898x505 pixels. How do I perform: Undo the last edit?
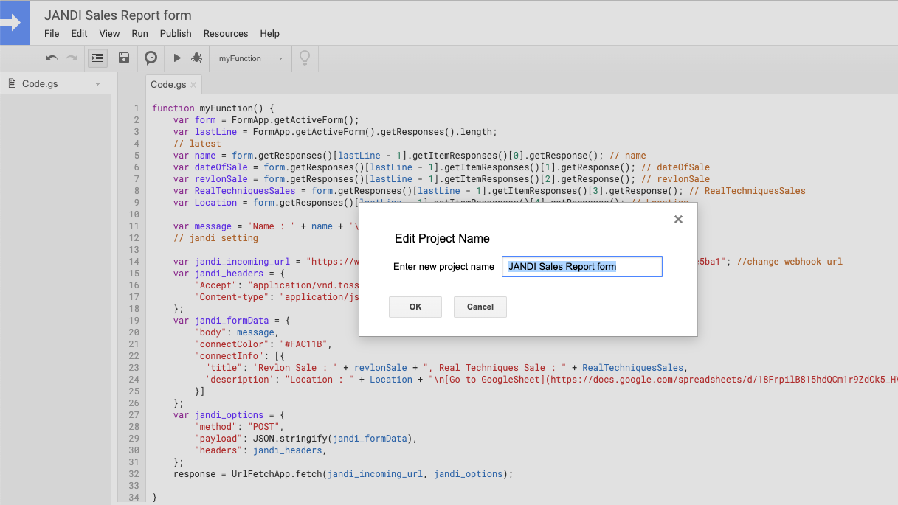(x=52, y=58)
